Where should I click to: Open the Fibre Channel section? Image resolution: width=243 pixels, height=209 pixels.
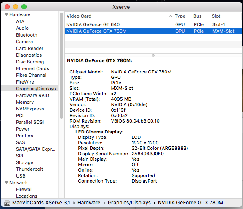[31, 75]
